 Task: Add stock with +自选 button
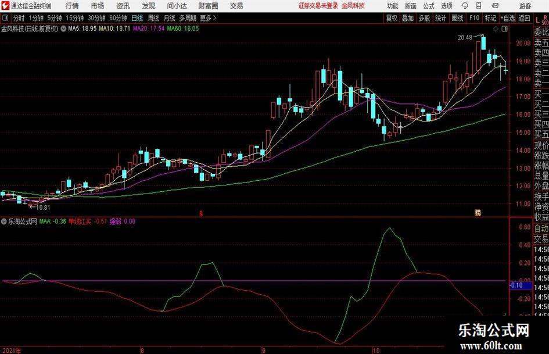tap(508, 18)
